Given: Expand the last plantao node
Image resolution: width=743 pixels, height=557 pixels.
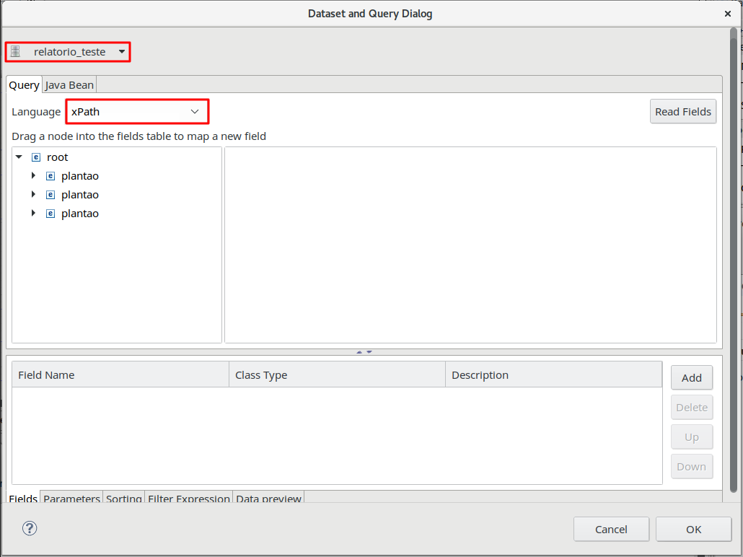Looking at the screenshot, I should (x=33, y=214).
